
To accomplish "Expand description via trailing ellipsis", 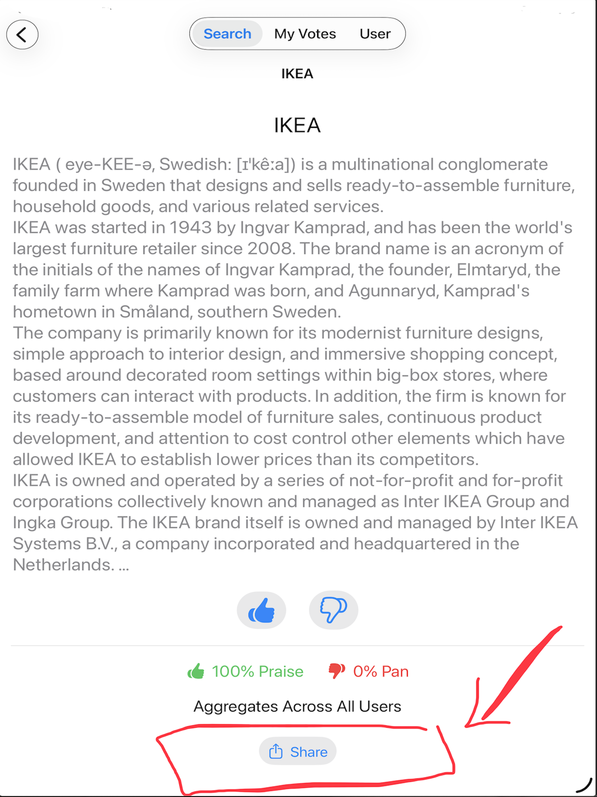I will (124, 566).
